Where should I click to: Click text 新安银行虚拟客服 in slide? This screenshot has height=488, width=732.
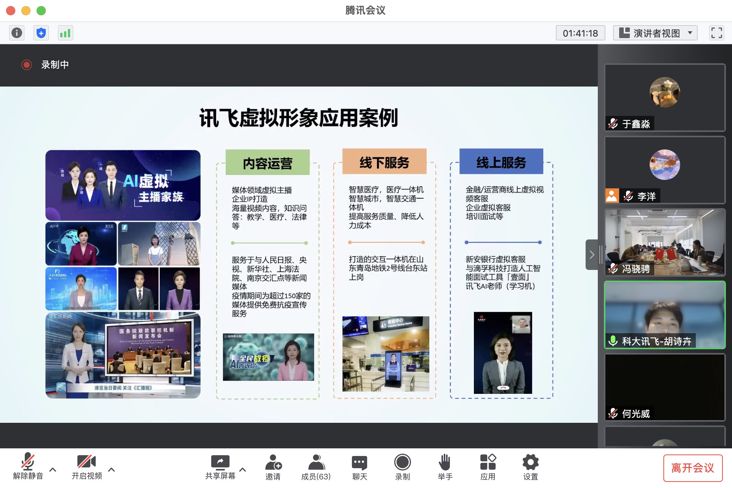[x=496, y=259]
